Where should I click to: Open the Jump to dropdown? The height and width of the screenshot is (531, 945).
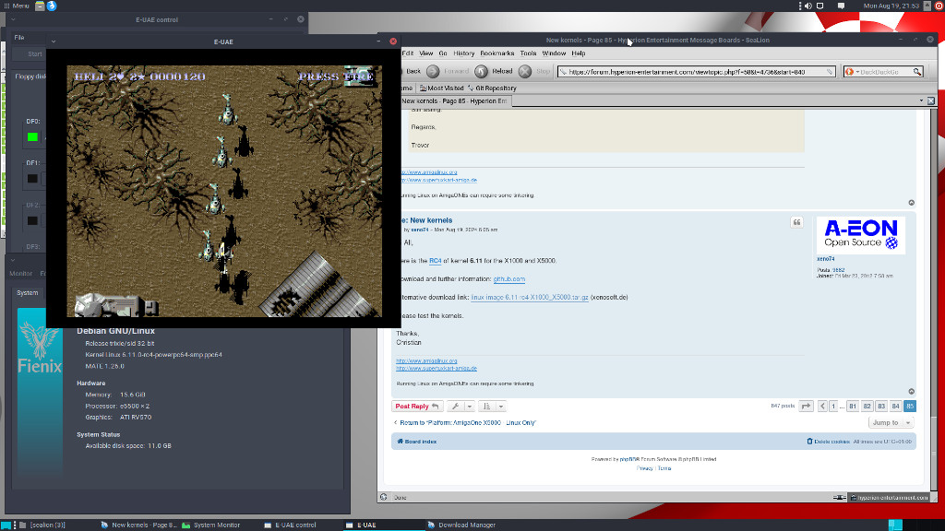[x=891, y=422]
